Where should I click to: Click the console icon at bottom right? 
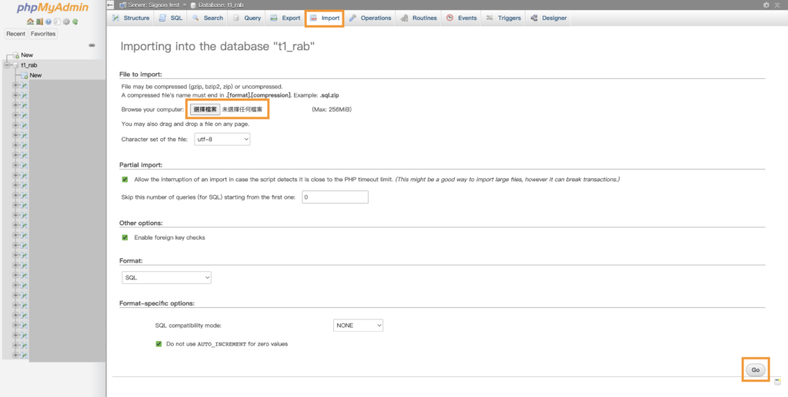tap(778, 381)
